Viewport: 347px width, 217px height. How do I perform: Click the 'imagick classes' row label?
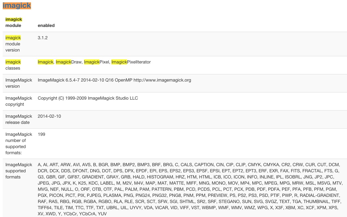pyautogui.click(x=13, y=65)
